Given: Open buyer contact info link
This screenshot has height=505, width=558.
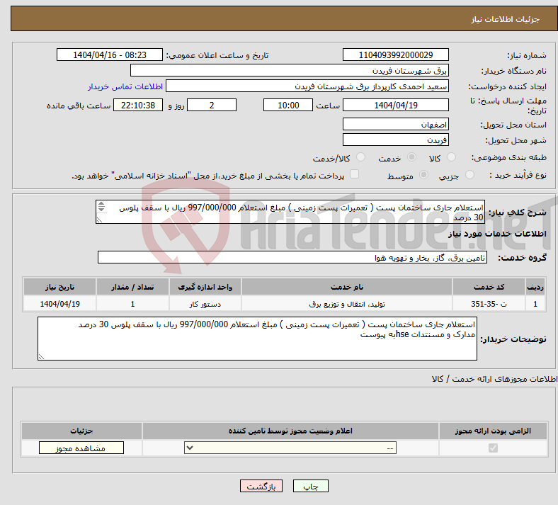Looking at the screenshot, I should [x=125, y=86].
